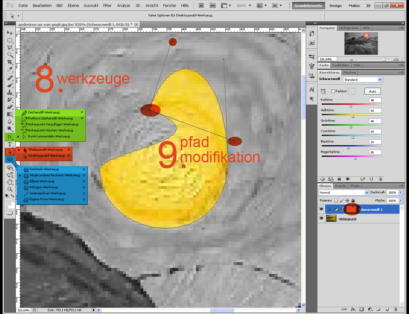The height and width of the screenshot is (314, 409).
Task: Open the blend mode dropdown showing Normal
Action: tap(344, 192)
